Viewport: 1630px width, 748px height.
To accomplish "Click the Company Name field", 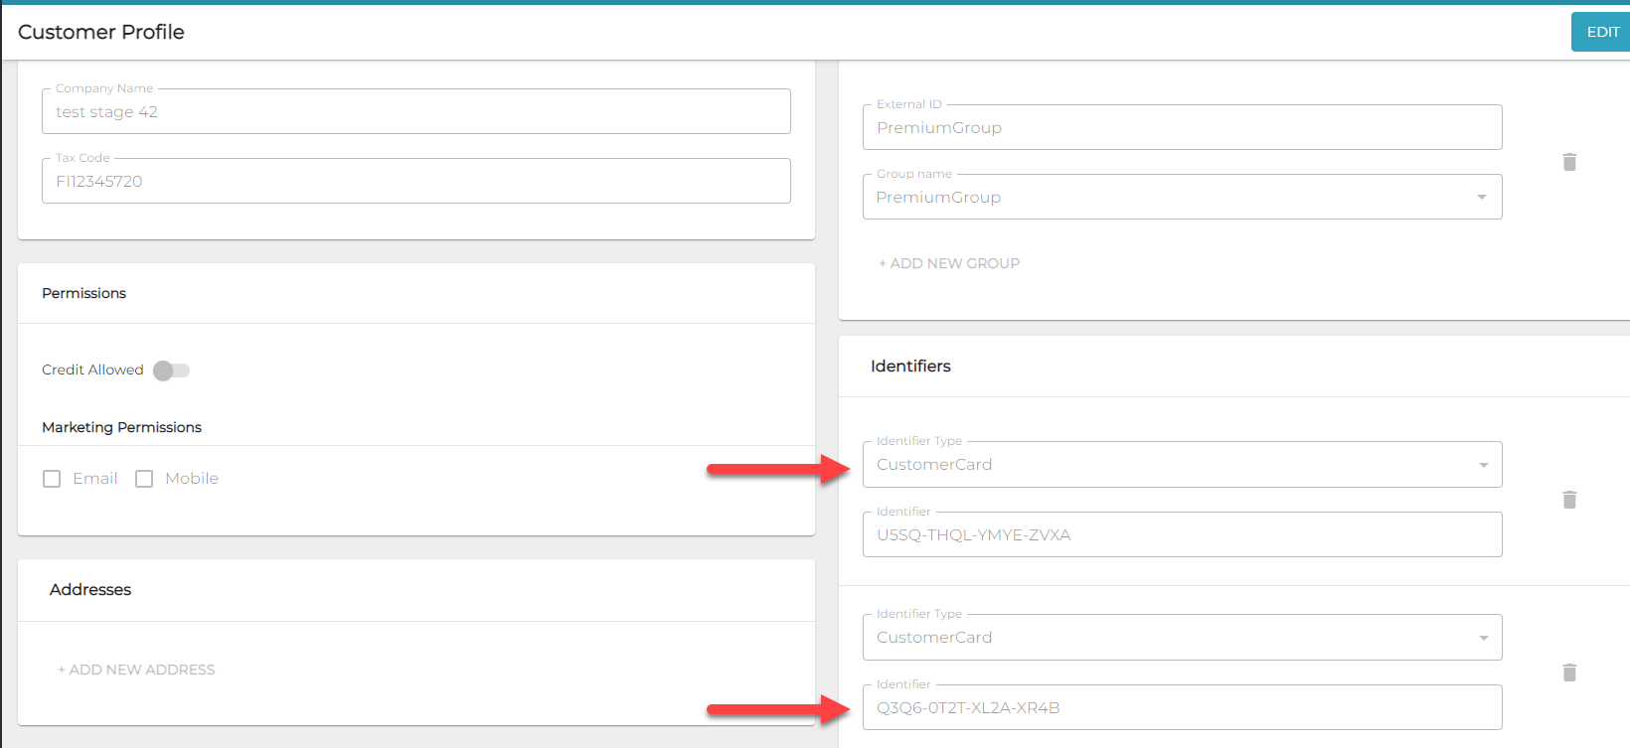I will click(x=415, y=112).
